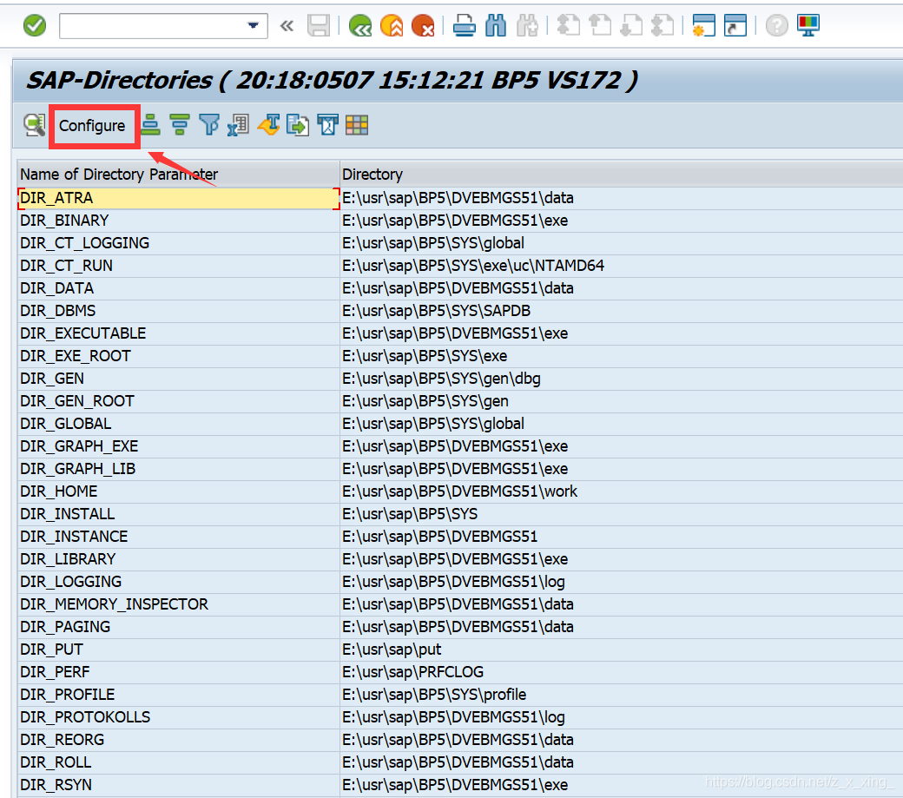Select the DIR_ROLL parameter
903x798 pixels.
(179, 762)
